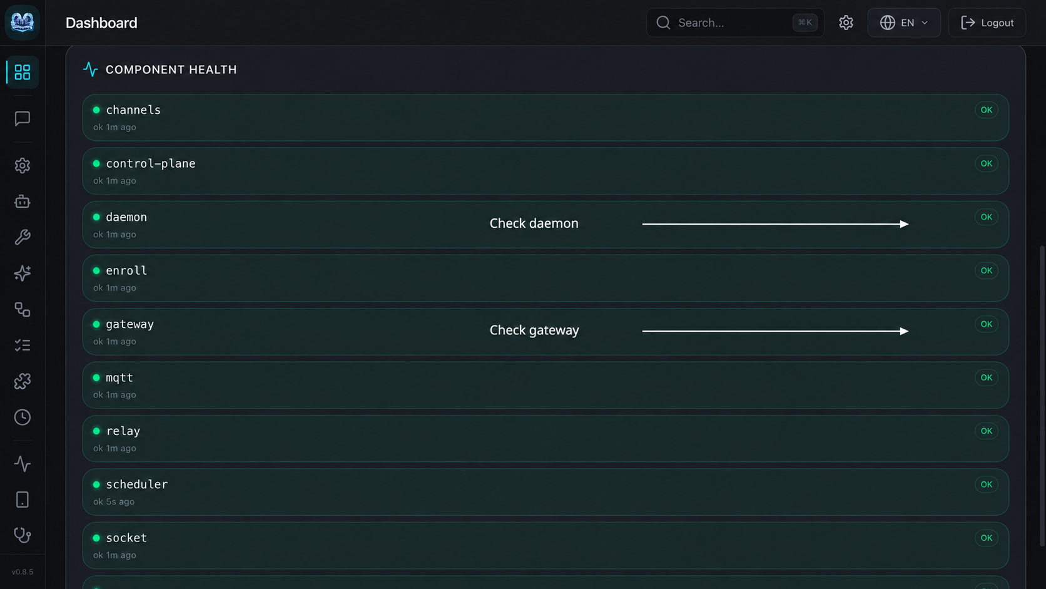Click the OK badge for daemon

(x=986, y=217)
